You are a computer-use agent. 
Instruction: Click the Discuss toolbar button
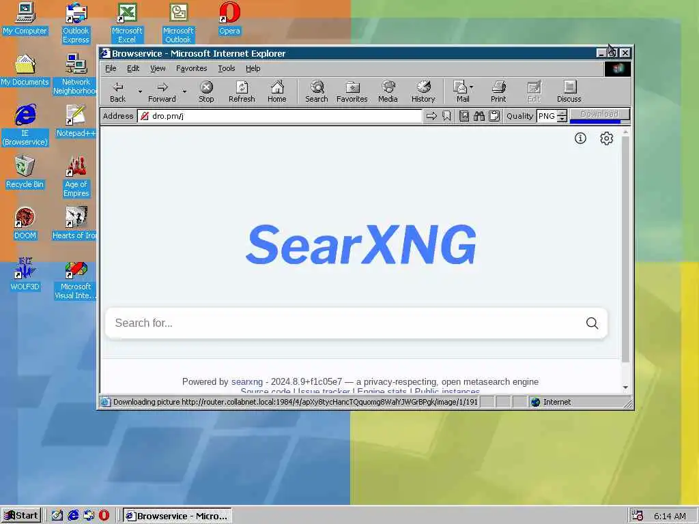[569, 92]
